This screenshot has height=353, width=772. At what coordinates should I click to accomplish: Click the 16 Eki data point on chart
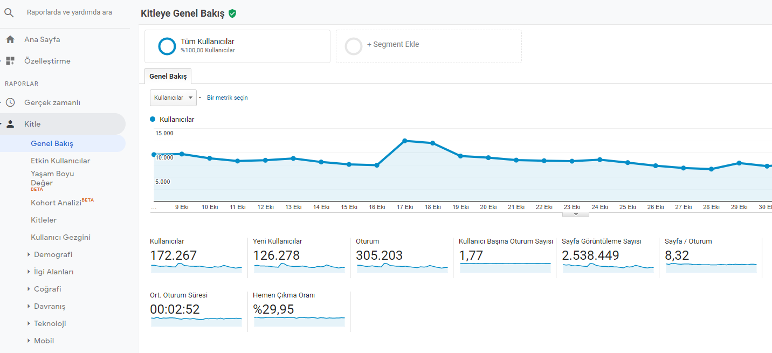click(x=377, y=165)
